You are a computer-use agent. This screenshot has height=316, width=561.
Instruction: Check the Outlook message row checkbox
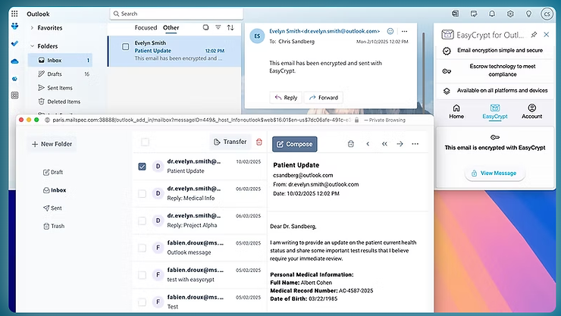pos(142,248)
